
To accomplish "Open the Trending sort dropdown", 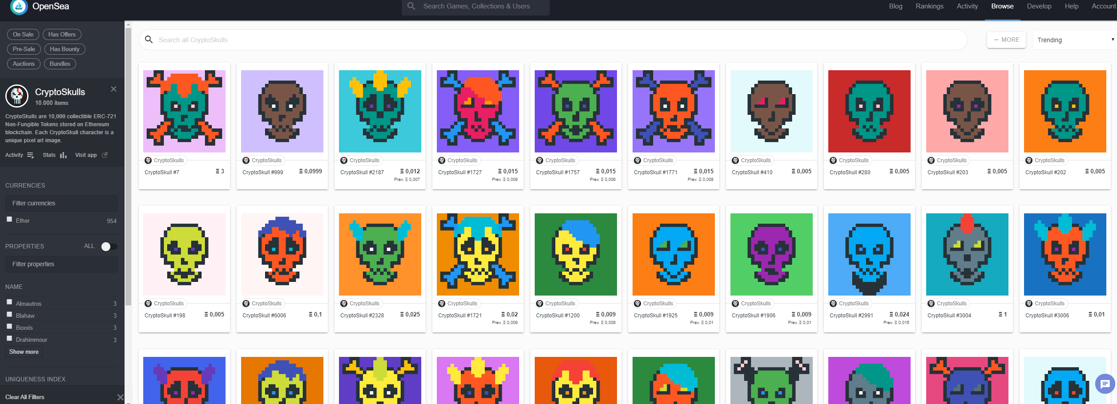I will (x=1075, y=40).
